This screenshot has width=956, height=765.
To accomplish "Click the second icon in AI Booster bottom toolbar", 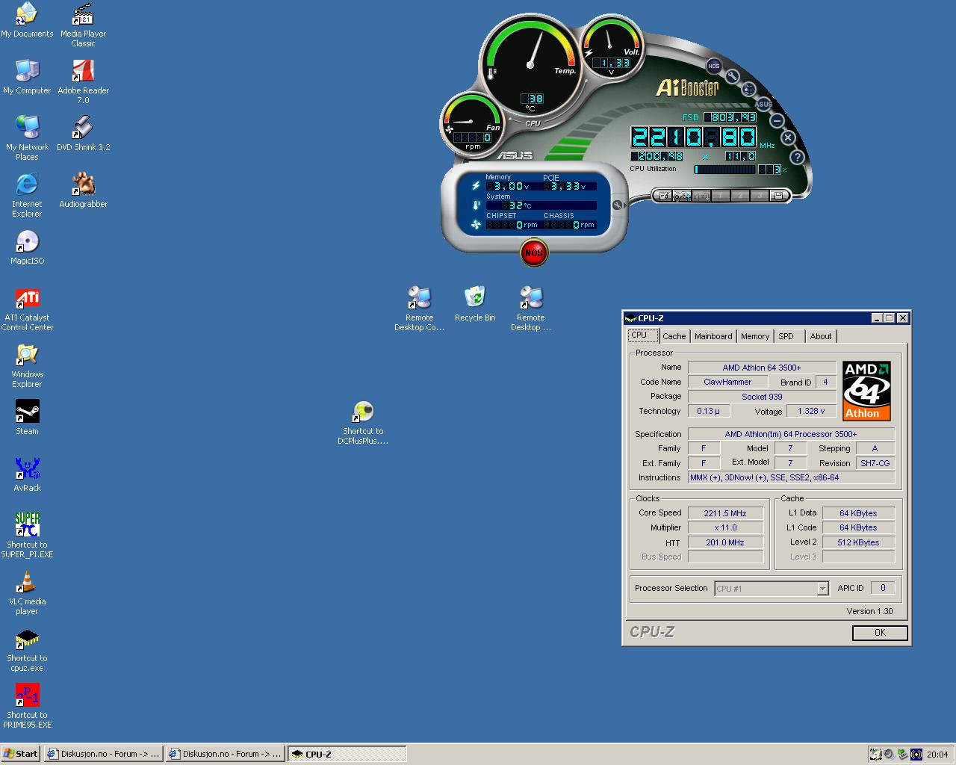I will coord(681,196).
